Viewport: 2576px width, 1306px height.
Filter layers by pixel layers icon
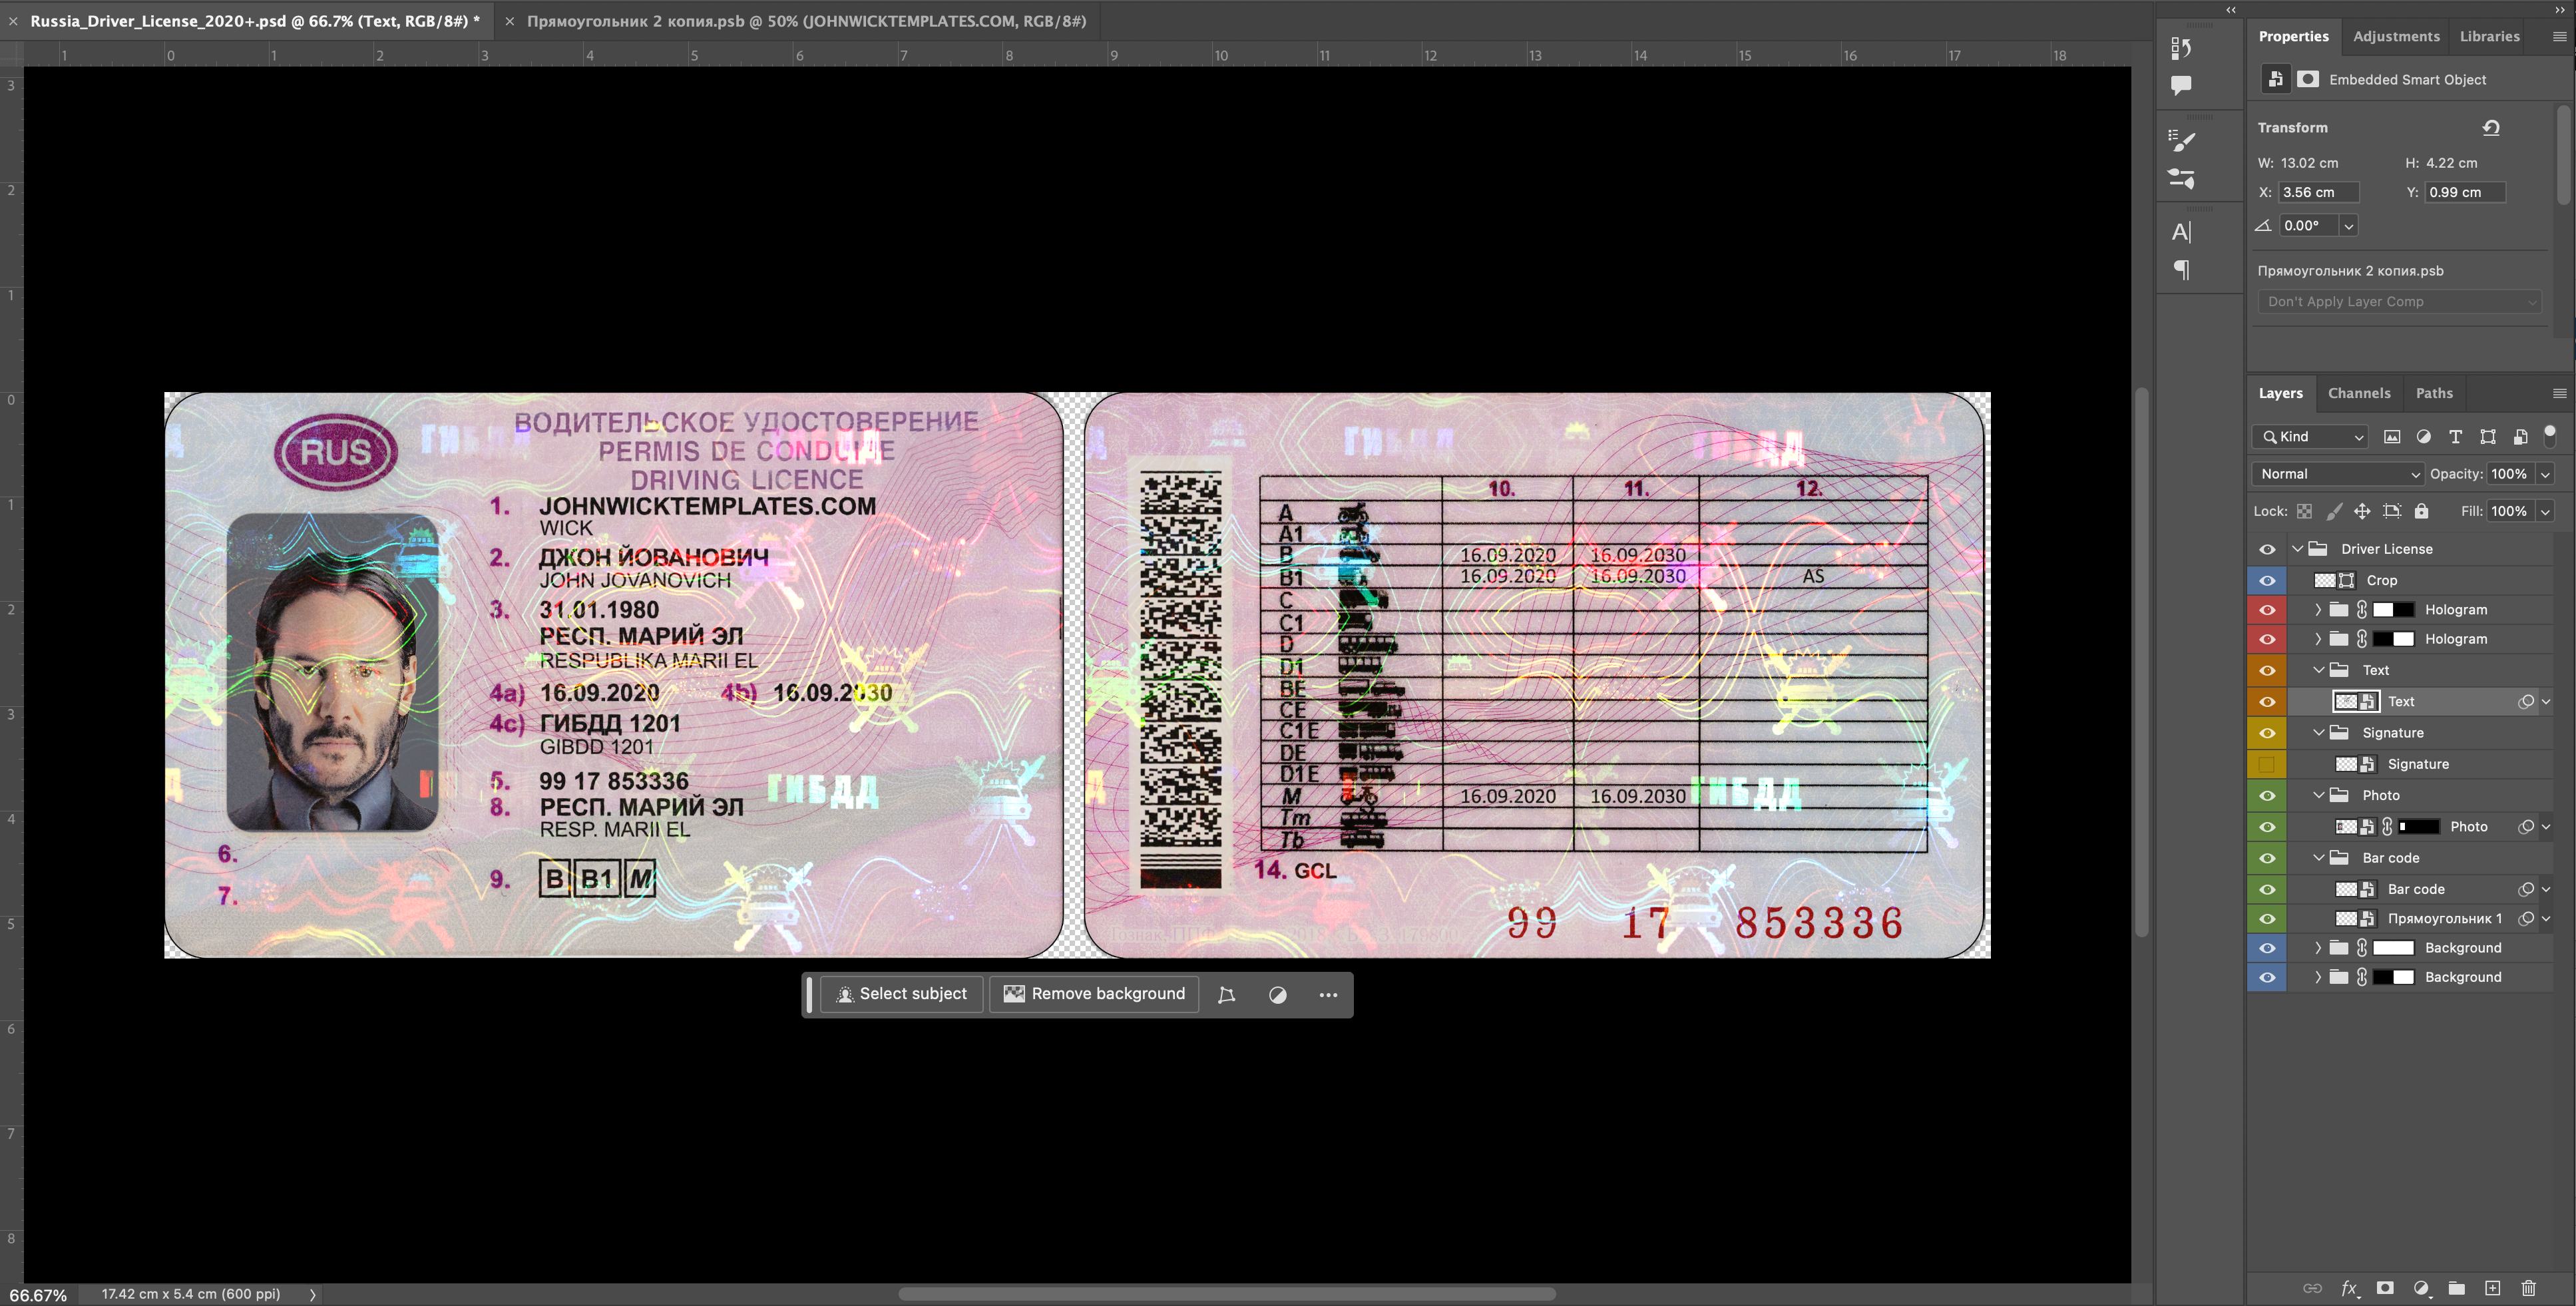pyautogui.click(x=2391, y=436)
